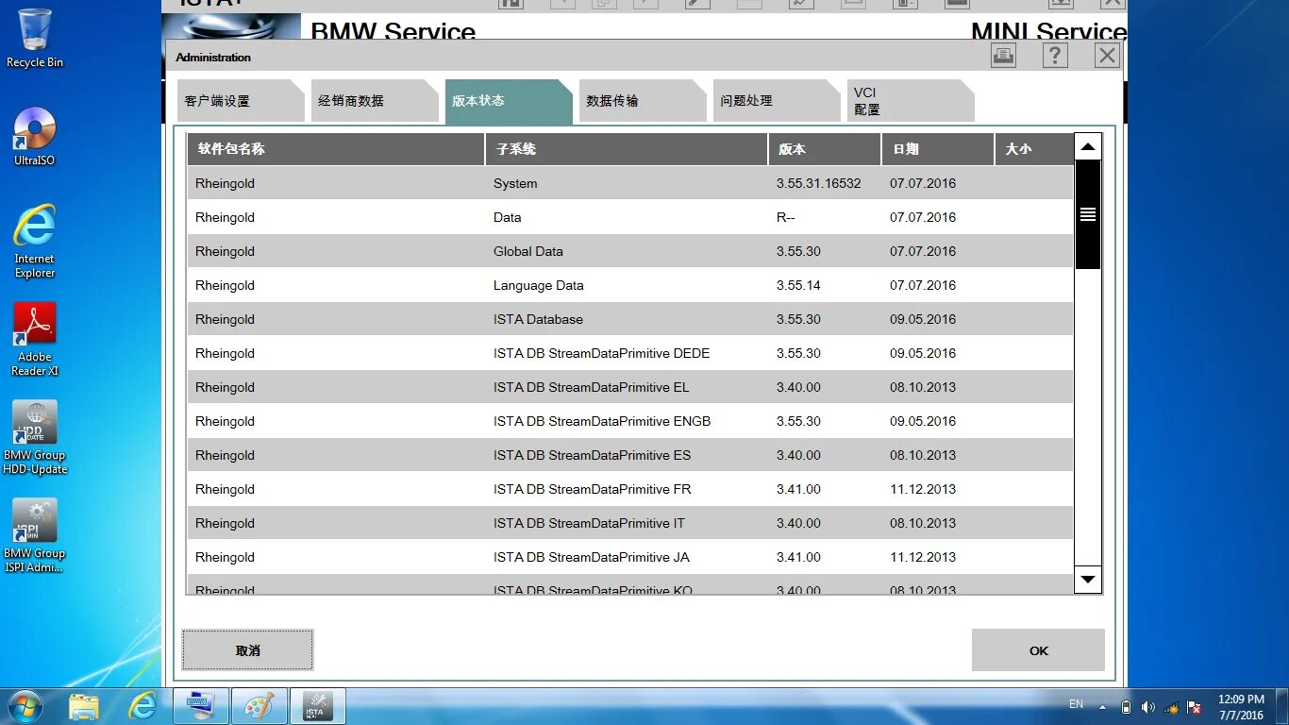Click version value 3.55.31.16532
This screenshot has width=1289, height=725.
pos(819,183)
